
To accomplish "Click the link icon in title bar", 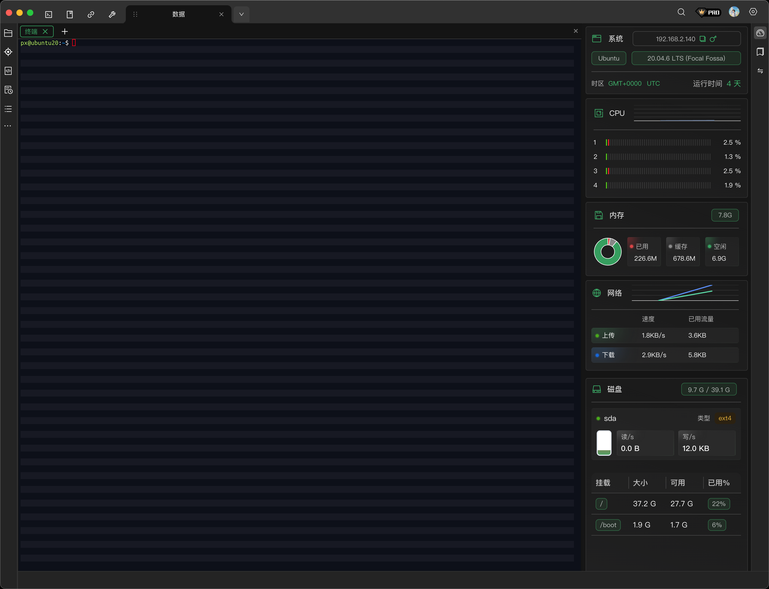I will (x=91, y=14).
